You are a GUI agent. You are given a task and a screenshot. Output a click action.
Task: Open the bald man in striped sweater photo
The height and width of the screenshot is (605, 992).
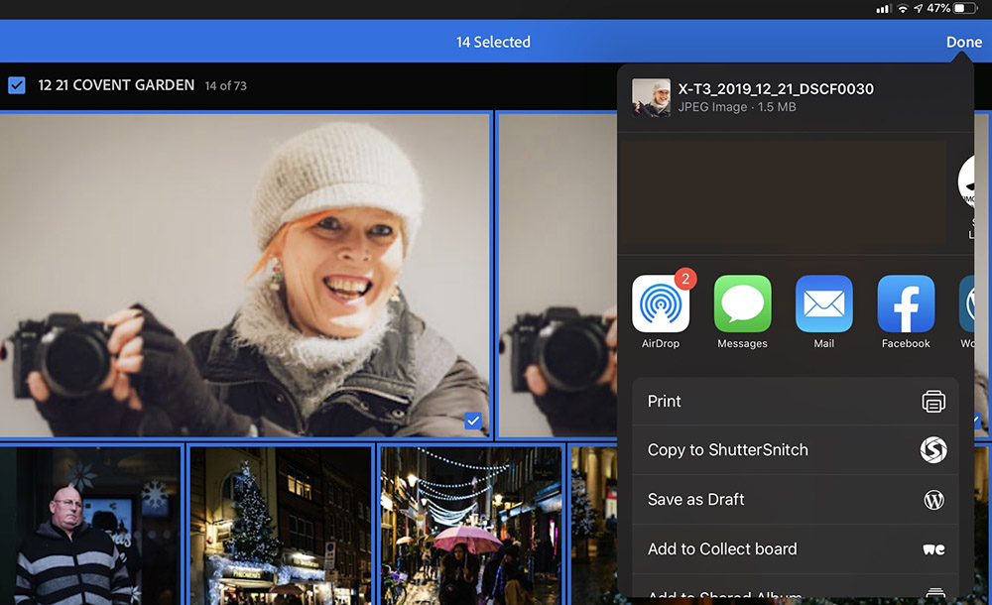91,526
